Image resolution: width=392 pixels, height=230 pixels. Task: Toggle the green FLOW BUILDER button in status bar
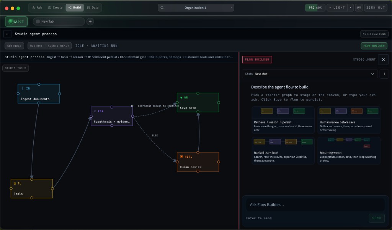coord(374,45)
